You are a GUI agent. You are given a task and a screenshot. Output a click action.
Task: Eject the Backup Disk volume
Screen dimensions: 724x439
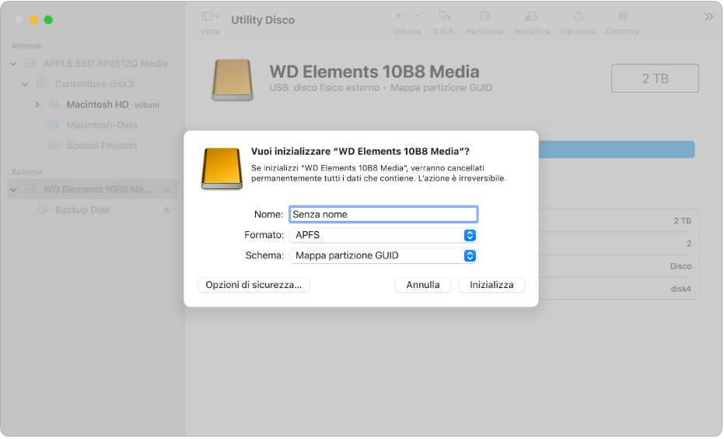tap(166, 210)
